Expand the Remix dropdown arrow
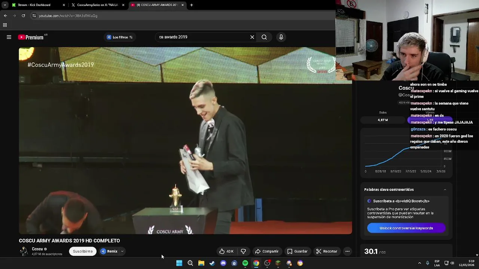Viewport: 479px width, 269px height. [x=122, y=251]
